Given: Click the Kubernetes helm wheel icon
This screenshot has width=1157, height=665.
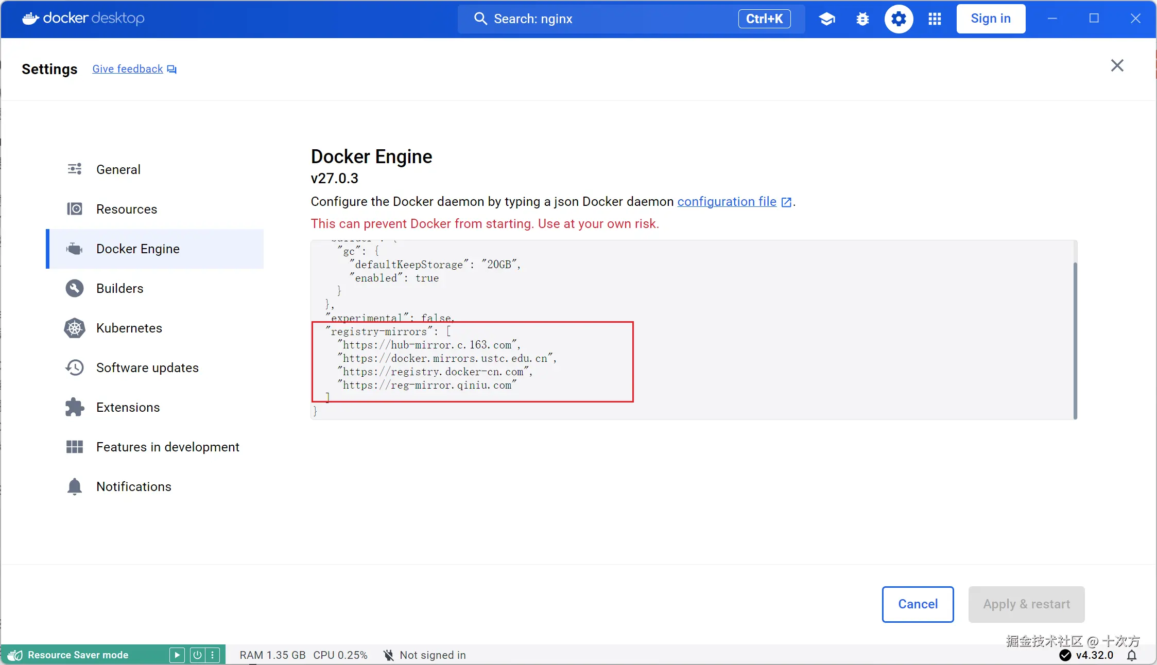Looking at the screenshot, I should (75, 328).
